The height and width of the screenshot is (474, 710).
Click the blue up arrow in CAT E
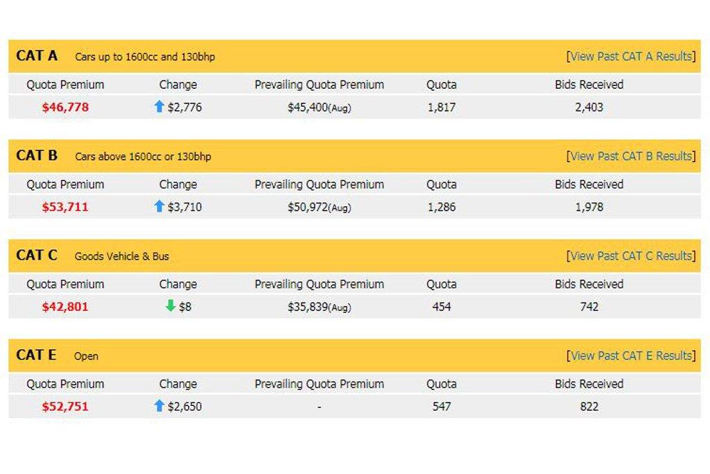coord(159,406)
